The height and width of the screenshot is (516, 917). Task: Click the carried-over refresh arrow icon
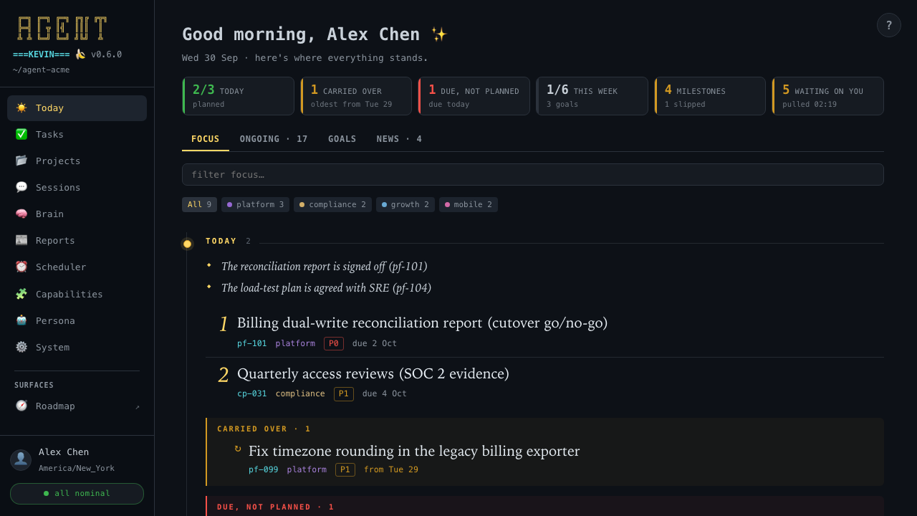click(x=238, y=449)
